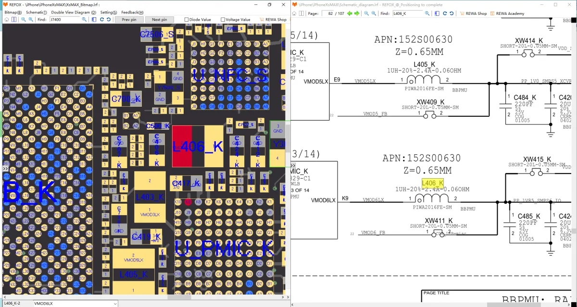Click L406_K-2 entry in status bar

[x=12, y=304]
